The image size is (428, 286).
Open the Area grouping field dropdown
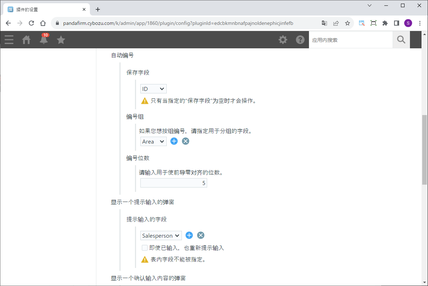click(x=153, y=142)
